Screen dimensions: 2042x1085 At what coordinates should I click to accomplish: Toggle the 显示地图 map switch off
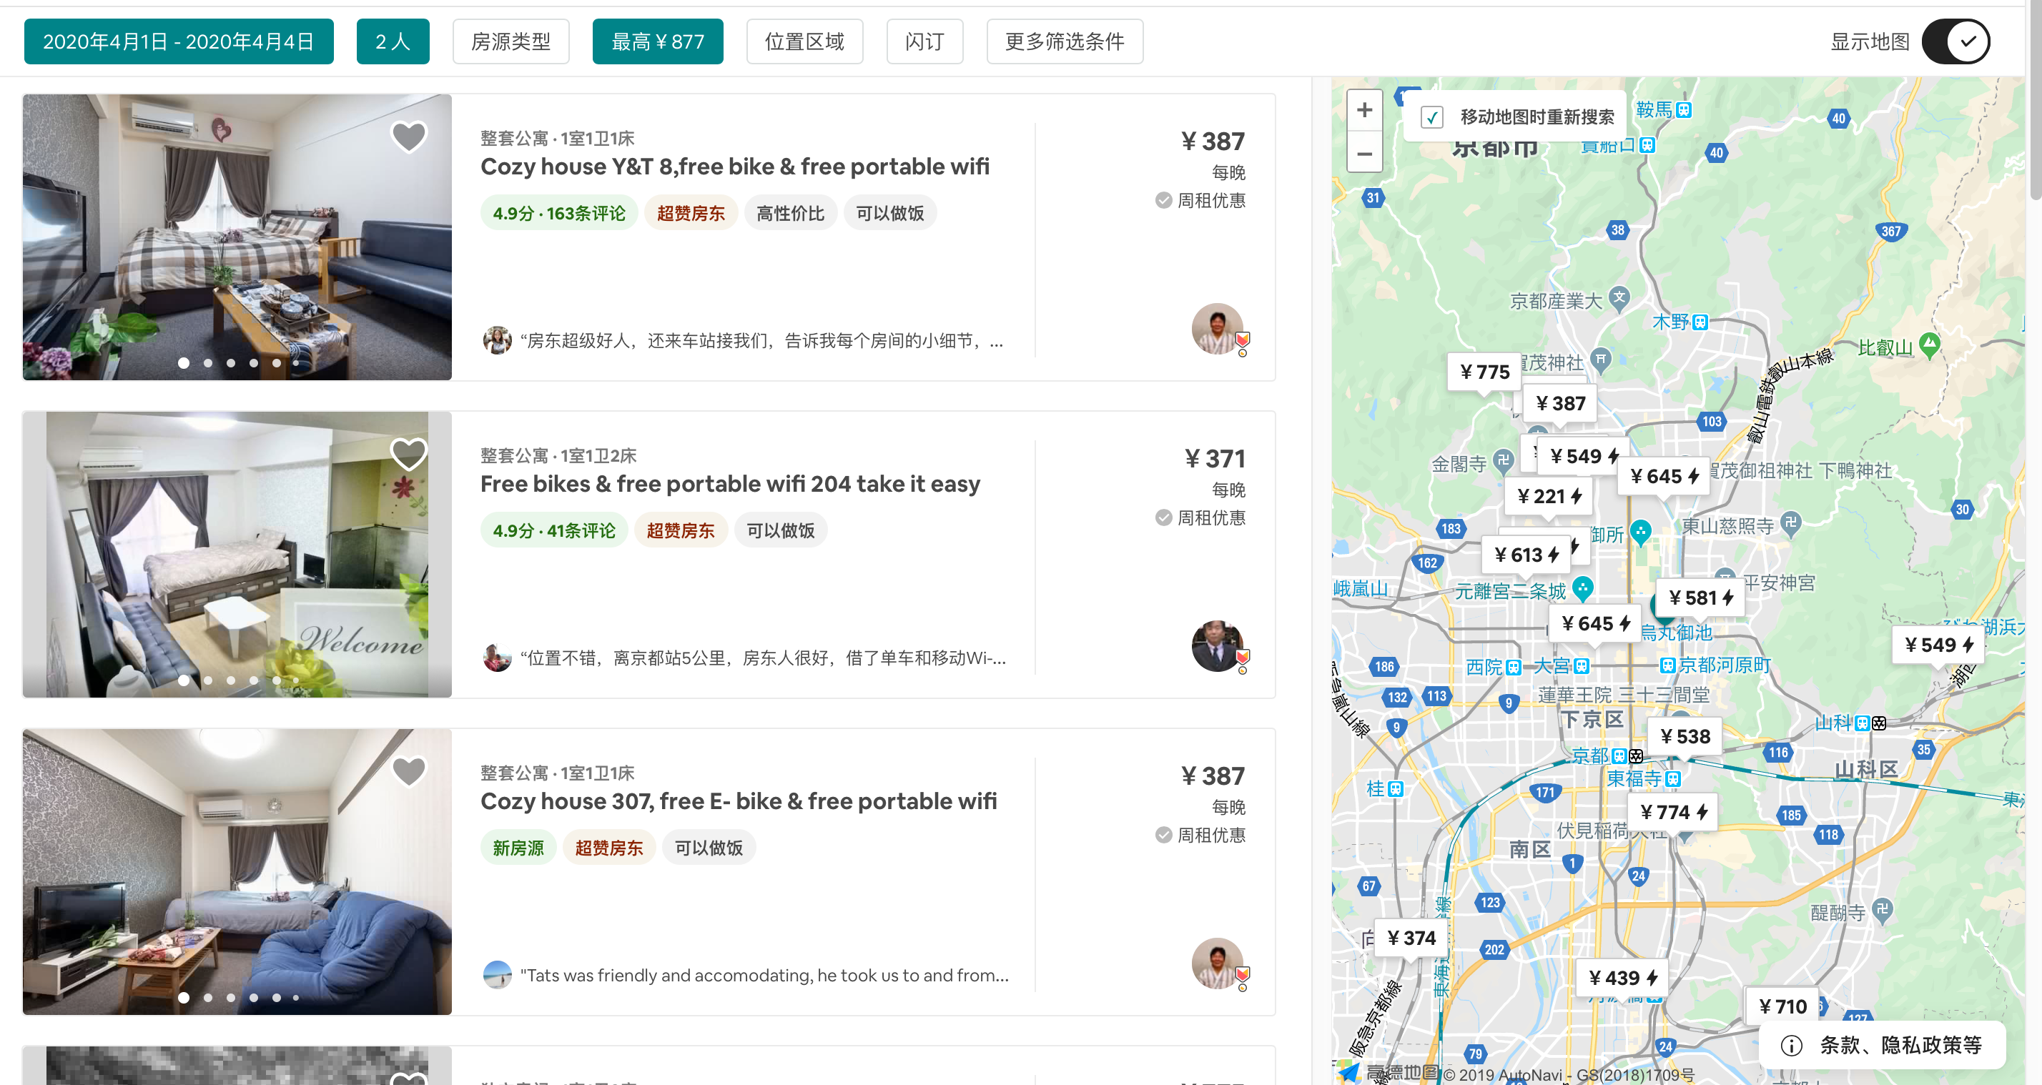[x=1955, y=41]
